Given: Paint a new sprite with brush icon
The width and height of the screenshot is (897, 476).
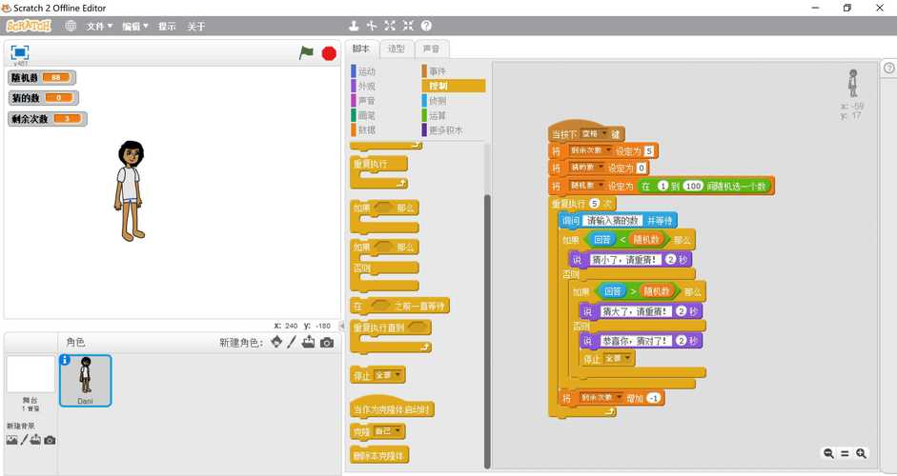Looking at the screenshot, I should pyautogui.click(x=292, y=343).
